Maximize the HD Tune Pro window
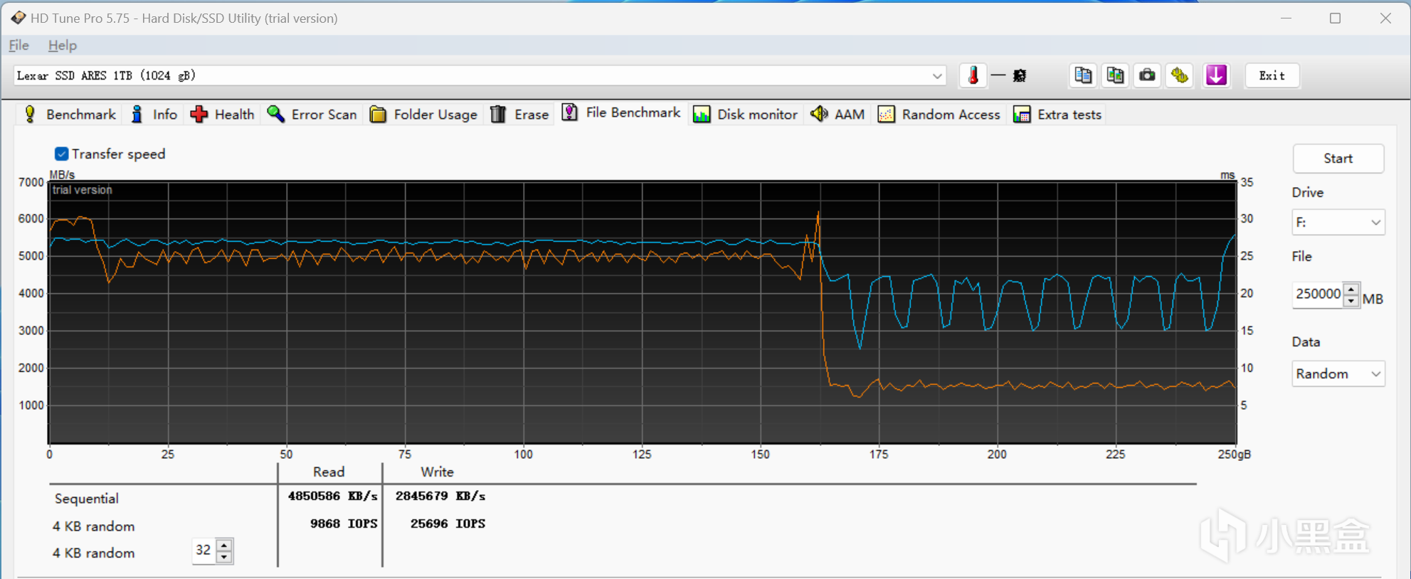 pos(1335,18)
